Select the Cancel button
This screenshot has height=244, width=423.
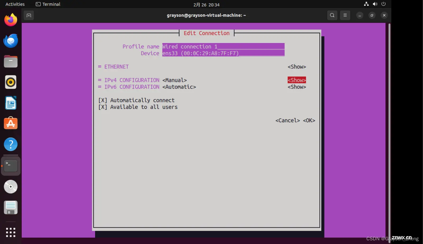(287, 120)
